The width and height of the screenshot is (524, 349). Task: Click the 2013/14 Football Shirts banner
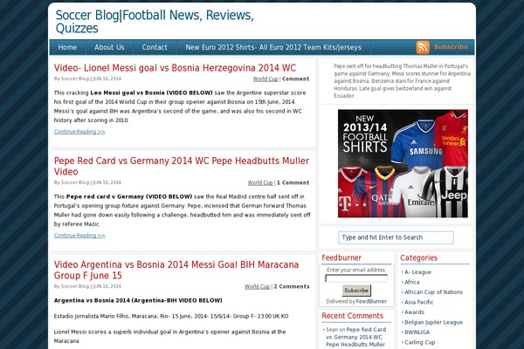coord(403,164)
